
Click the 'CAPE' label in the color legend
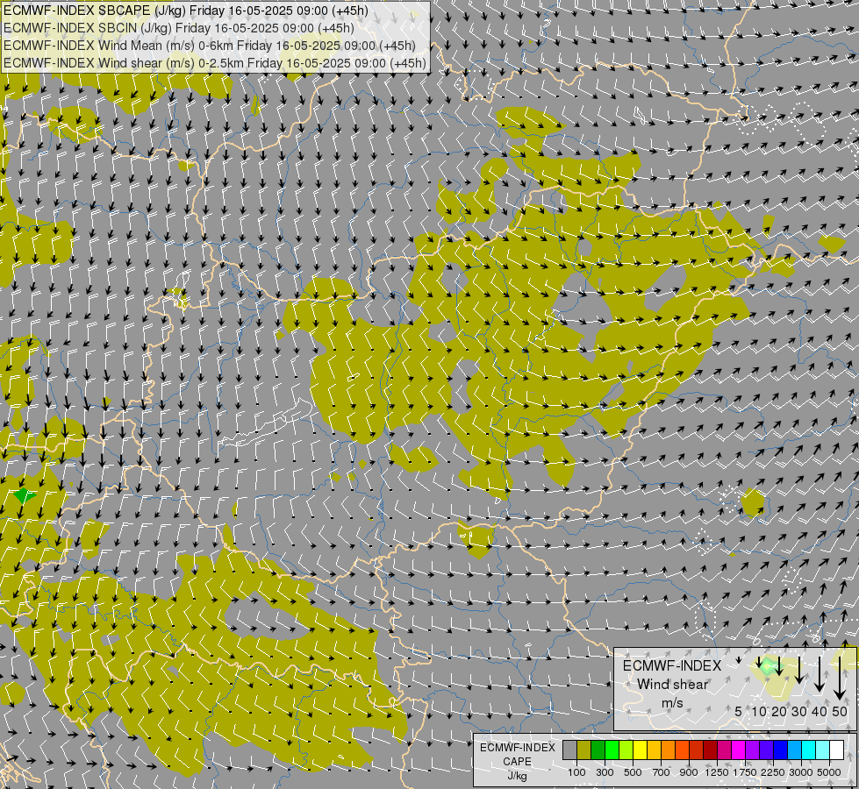click(x=517, y=762)
